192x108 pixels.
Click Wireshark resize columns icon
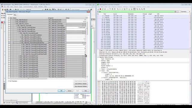(x=144, y=9)
